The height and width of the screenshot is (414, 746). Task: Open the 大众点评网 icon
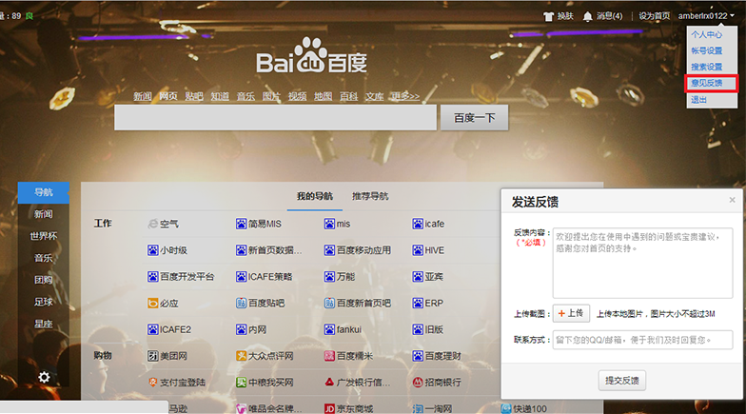tap(242, 356)
